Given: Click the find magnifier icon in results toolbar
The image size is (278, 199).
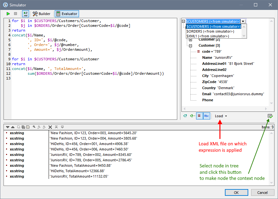Looking at the screenshot, I should [34, 127].
